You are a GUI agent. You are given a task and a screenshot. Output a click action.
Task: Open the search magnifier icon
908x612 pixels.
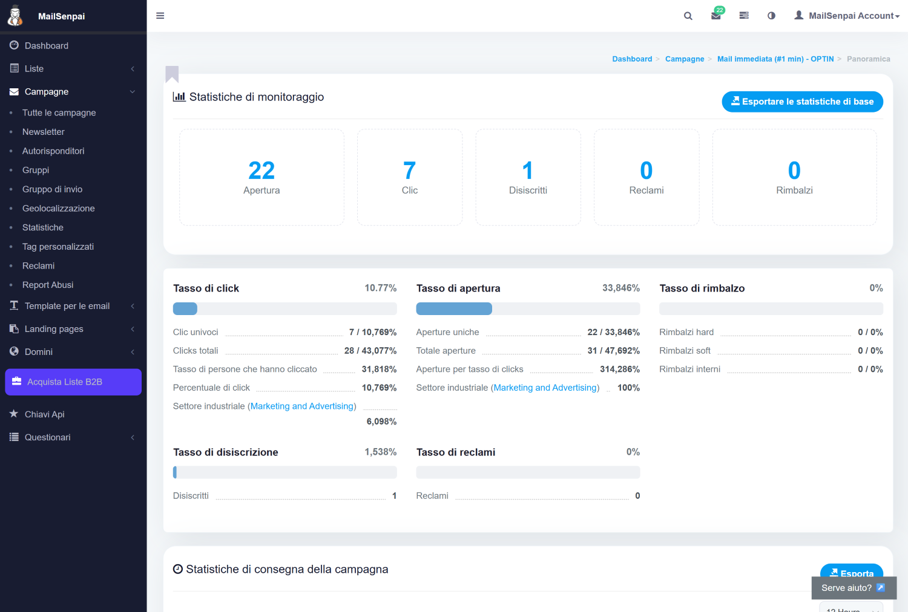(688, 16)
